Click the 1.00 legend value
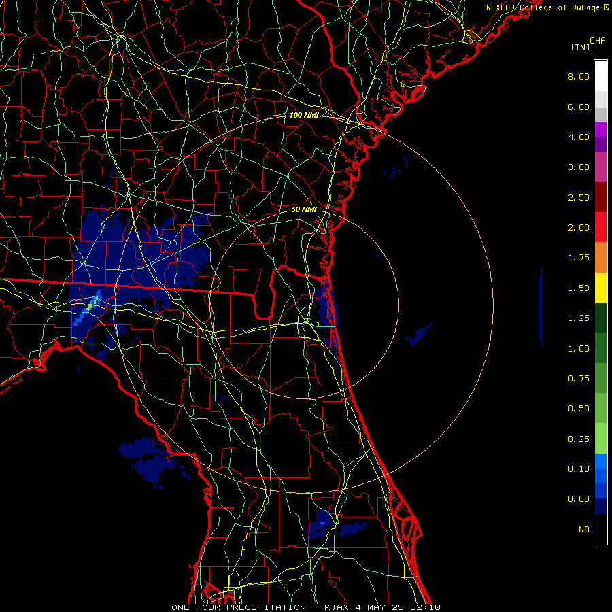 point(579,349)
